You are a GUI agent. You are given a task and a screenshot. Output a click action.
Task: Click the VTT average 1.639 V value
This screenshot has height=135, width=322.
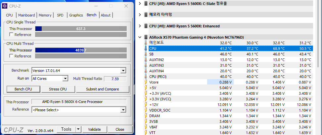(x=305, y=133)
